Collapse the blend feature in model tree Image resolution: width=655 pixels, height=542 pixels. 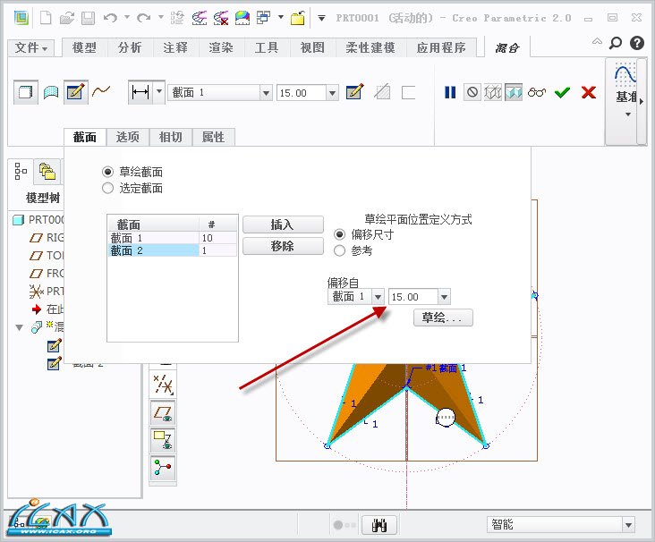(19, 327)
